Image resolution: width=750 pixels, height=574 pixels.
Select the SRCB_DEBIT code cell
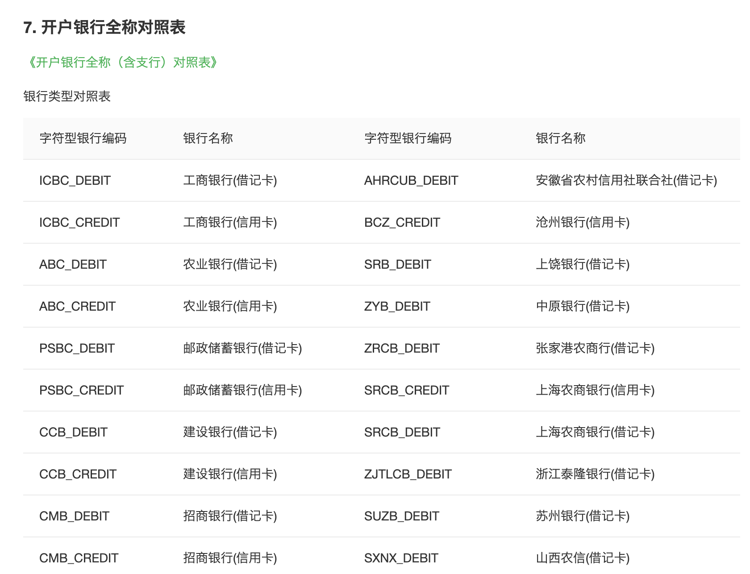tap(402, 432)
